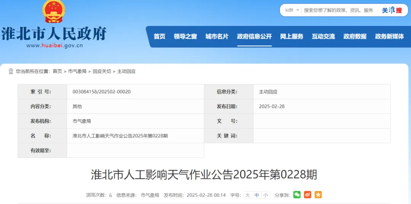
Task: Click the 市气象局 breadcrumb link
Action: click(77, 71)
